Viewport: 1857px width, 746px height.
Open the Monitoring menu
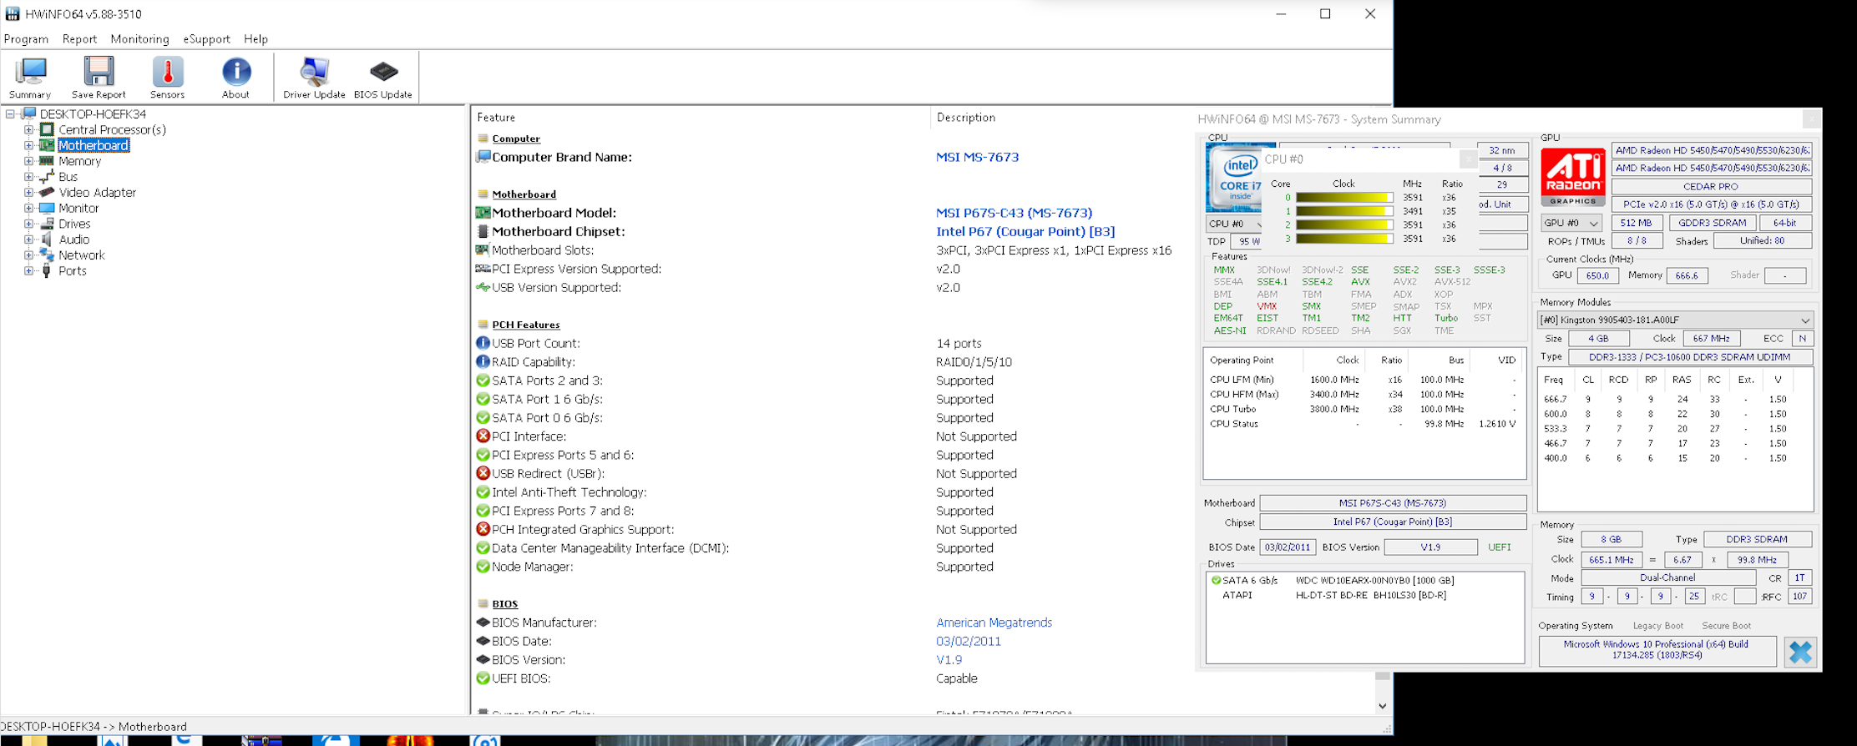[x=139, y=39]
